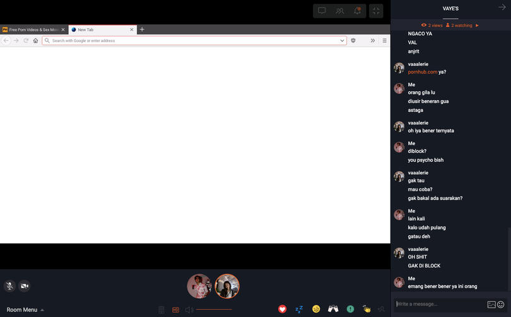
Task: Adjust the room volume slider
Action: 214,309
